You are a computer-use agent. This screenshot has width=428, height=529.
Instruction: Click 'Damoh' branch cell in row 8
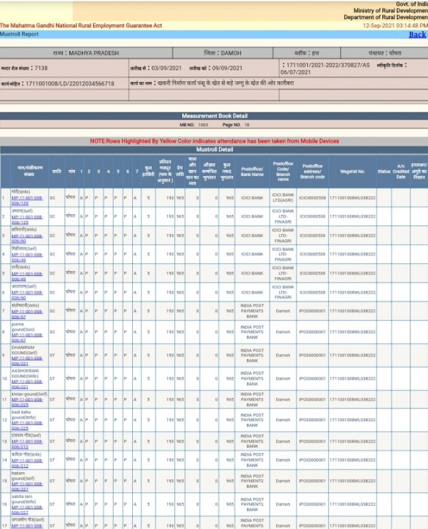(x=283, y=332)
